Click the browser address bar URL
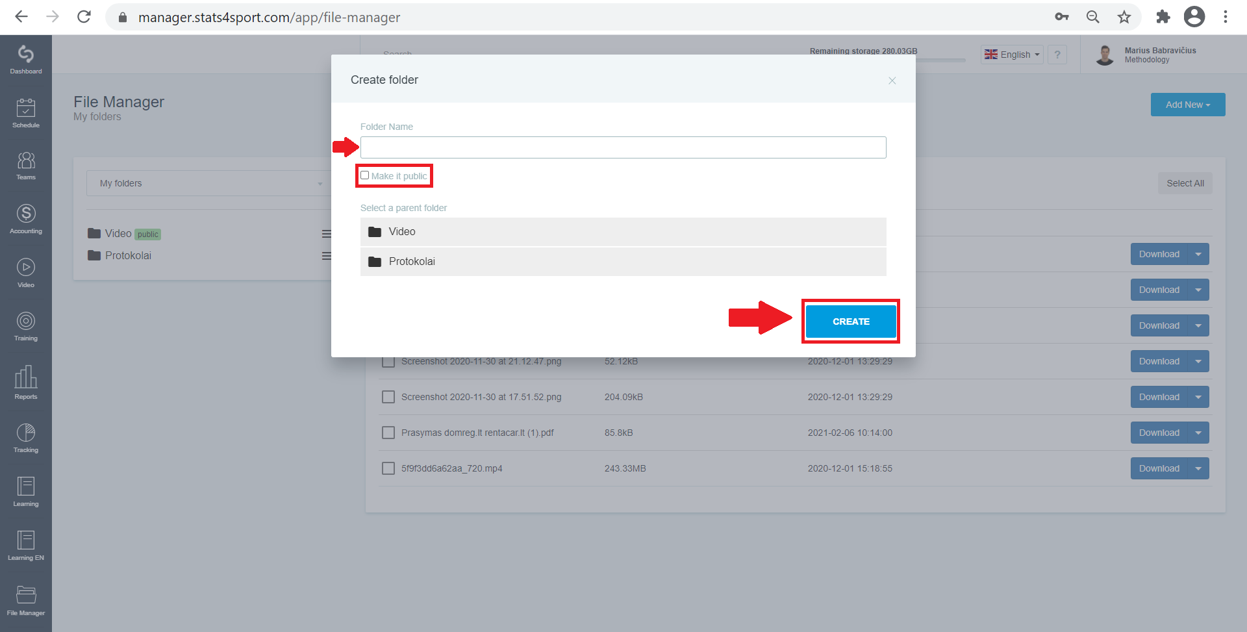Screen dimensions: 1247x632 coord(269,17)
